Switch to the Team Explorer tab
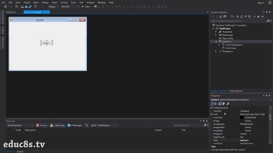Image resolution: width=273 pixels, height=153 pixels. tap(236, 91)
